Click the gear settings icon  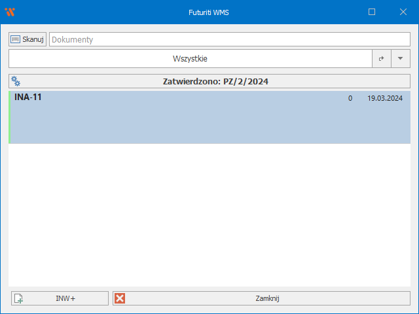16,82
